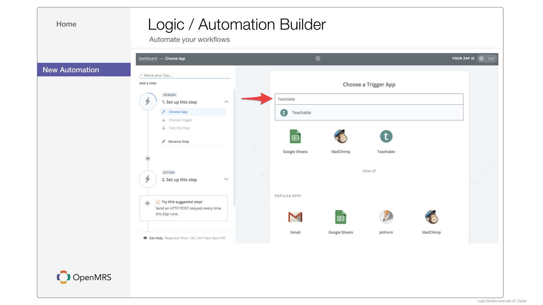This screenshot has height=305, width=543.
Task: Click the trigger step lightning bolt icon
Action: (x=148, y=101)
